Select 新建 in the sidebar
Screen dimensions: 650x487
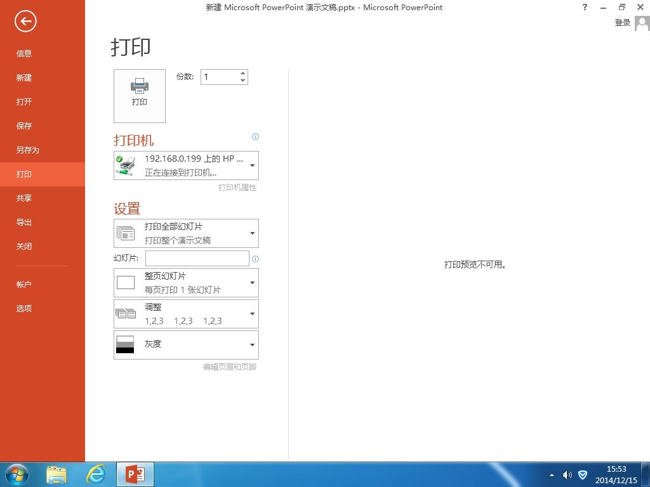point(43,77)
